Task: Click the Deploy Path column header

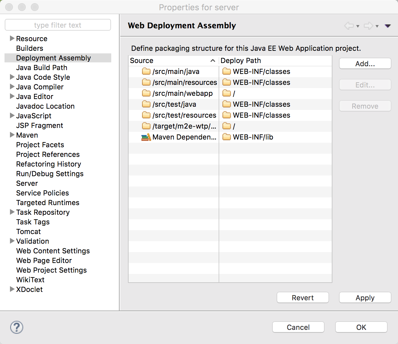Action: 276,60
